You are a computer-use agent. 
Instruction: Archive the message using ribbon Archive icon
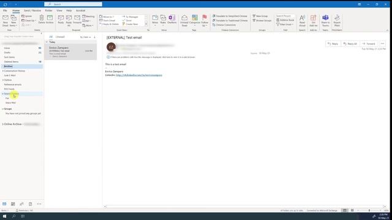point(50,20)
